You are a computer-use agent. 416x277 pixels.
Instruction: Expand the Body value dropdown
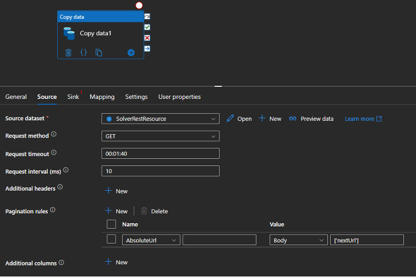coord(298,240)
